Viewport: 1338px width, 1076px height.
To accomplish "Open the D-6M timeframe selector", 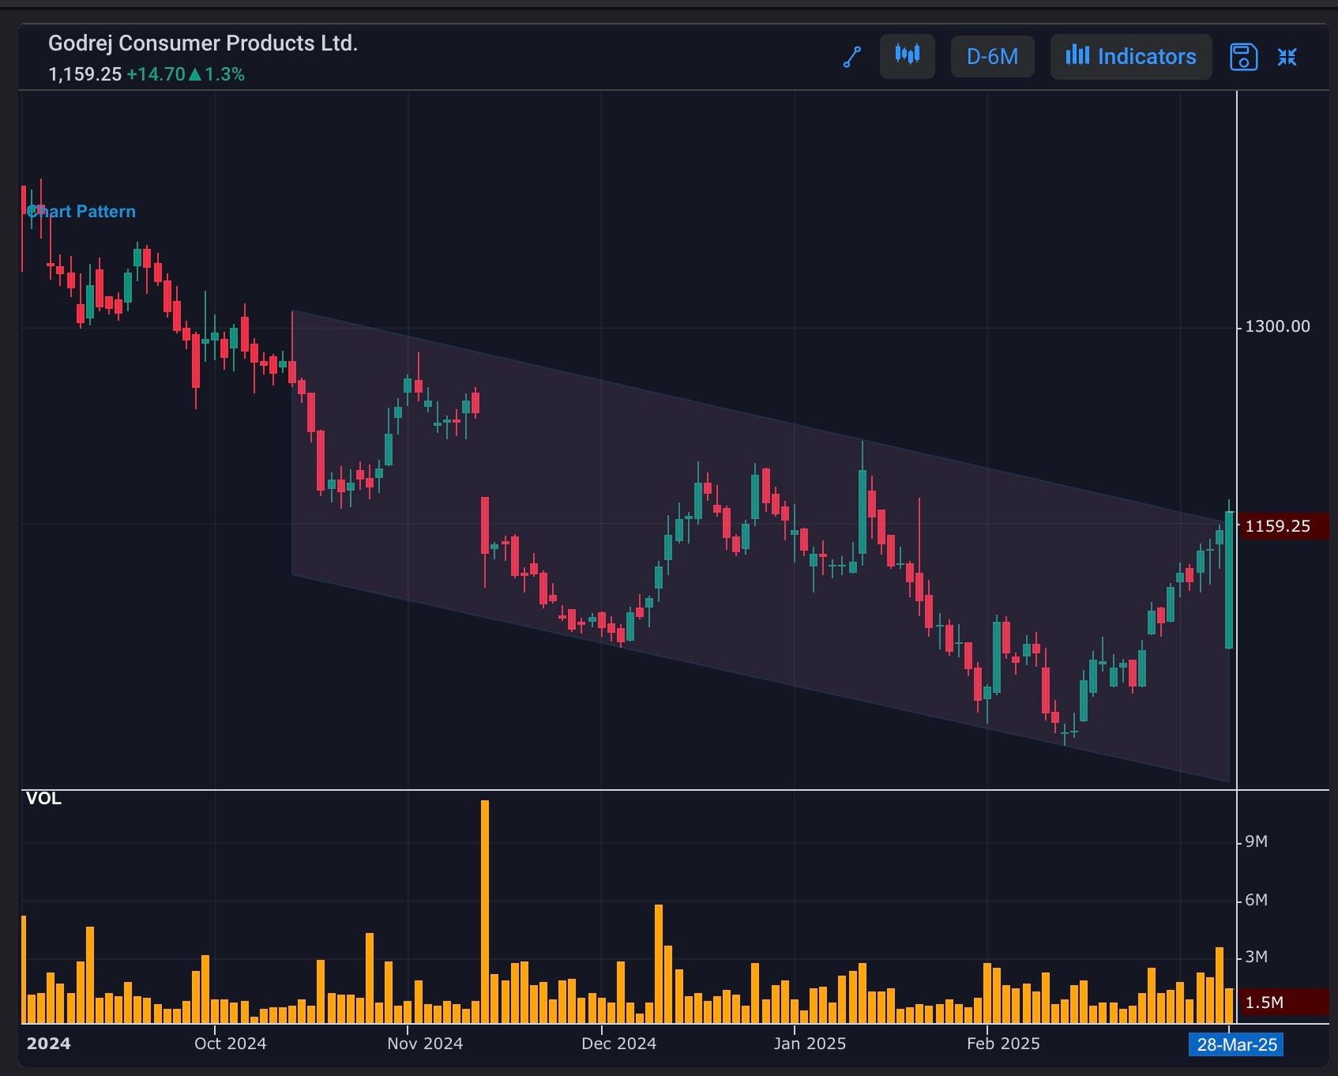I will coord(992,56).
